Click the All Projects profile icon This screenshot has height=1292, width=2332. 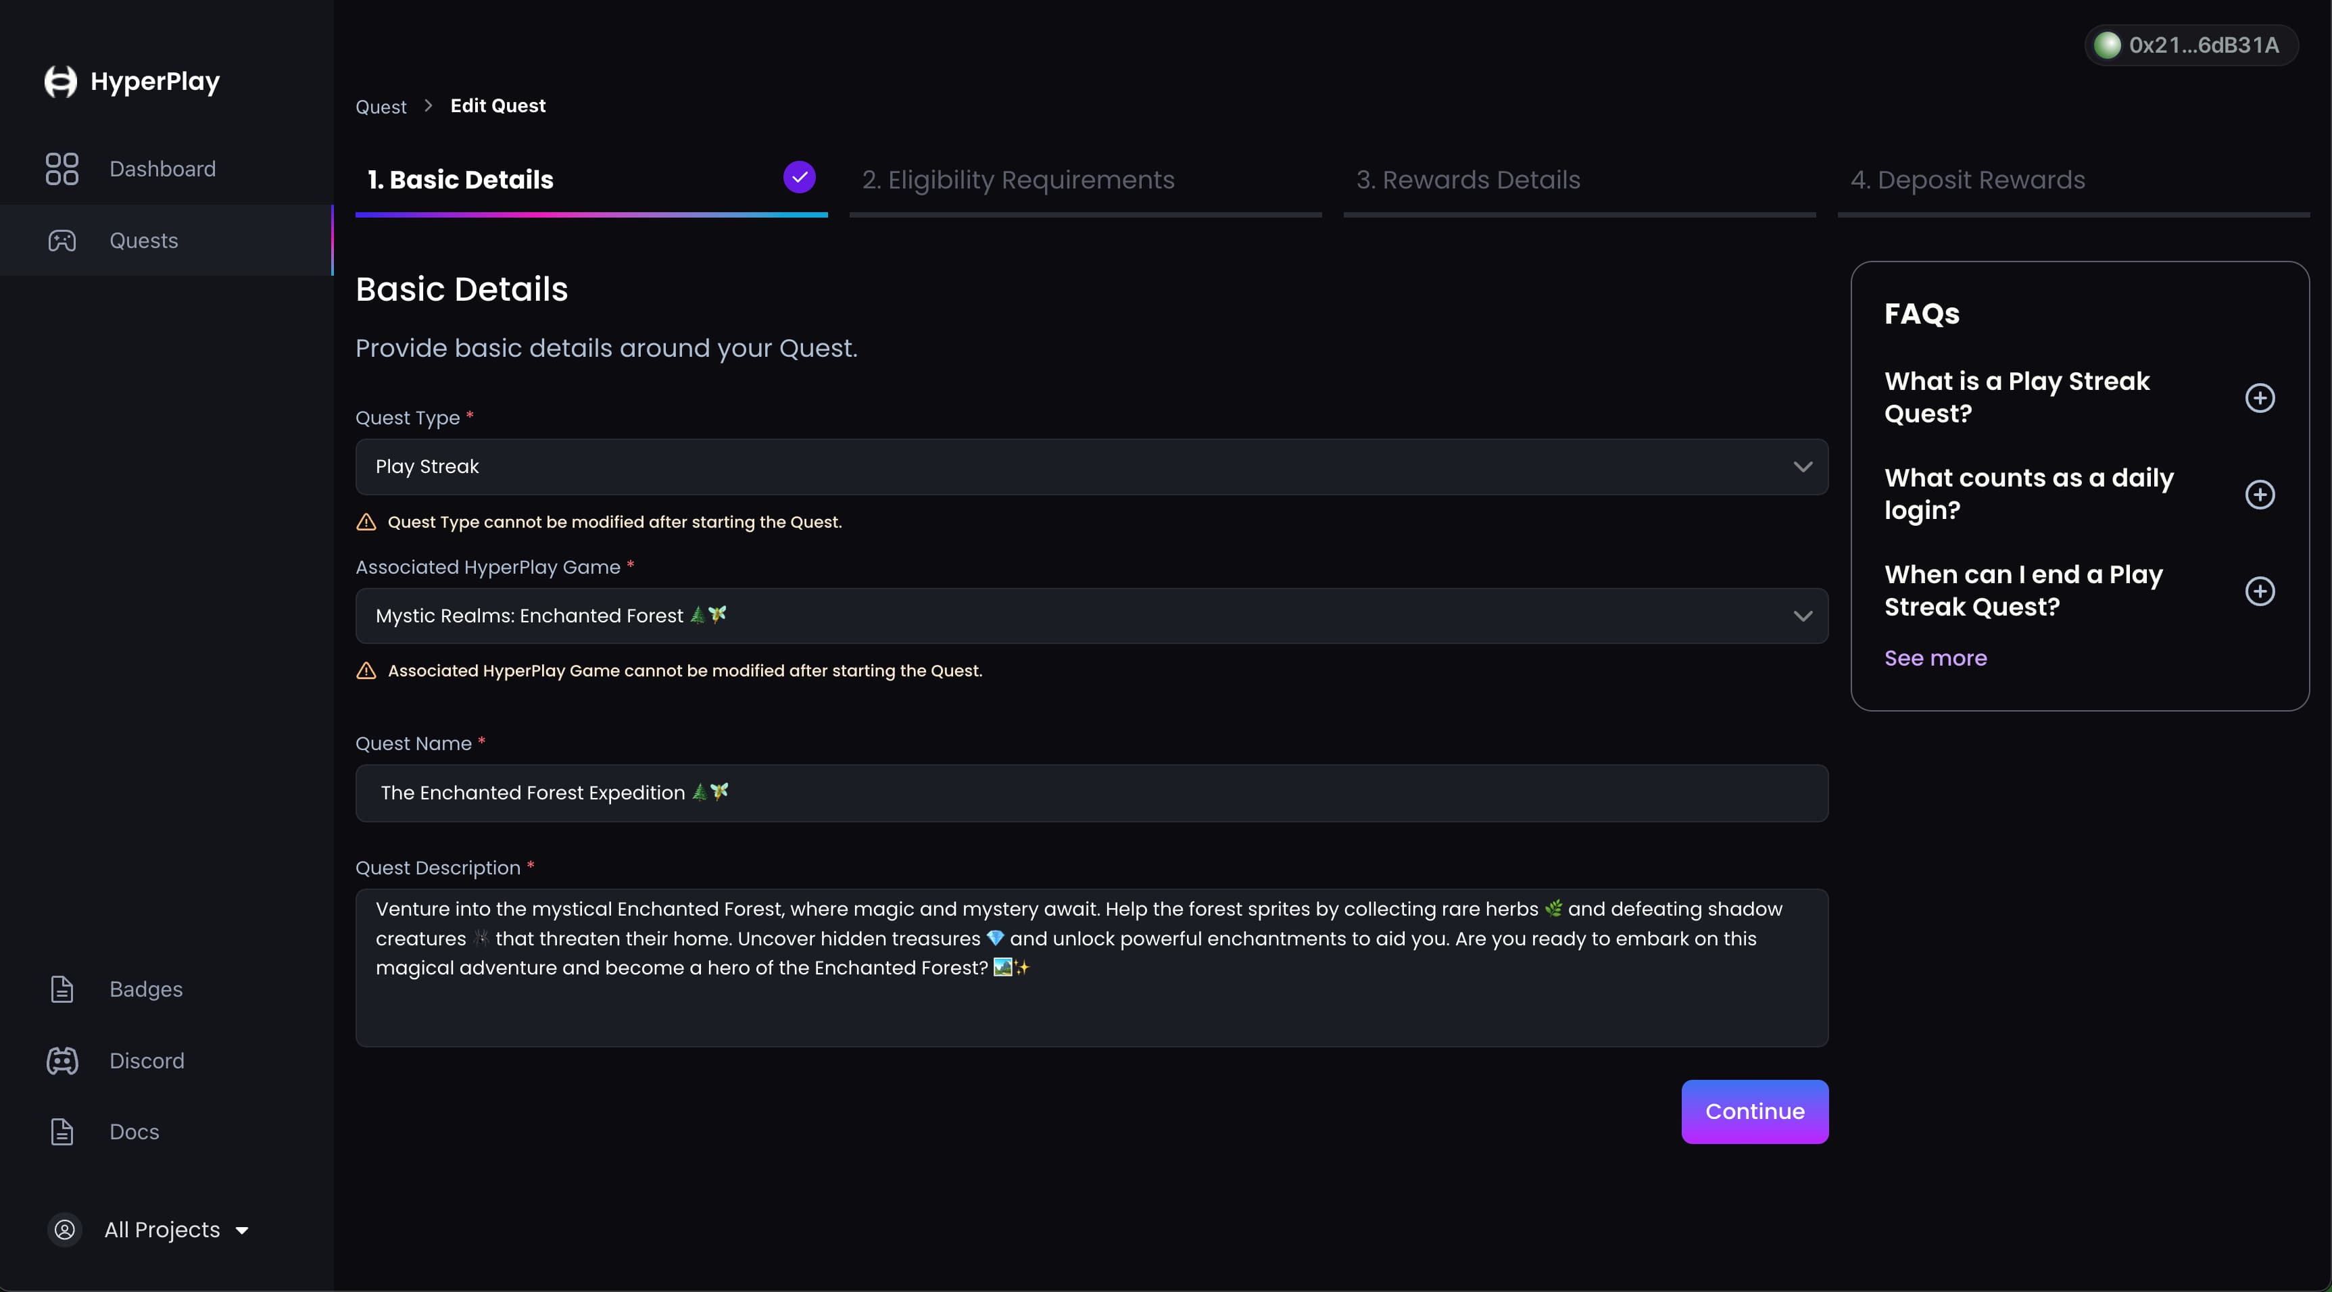click(x=64, y=1230)
